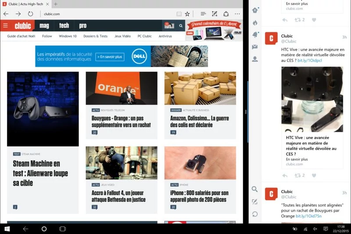Open the Follow menu item
The height and width of the screenshot is (234, 351).
coord(47,36)
